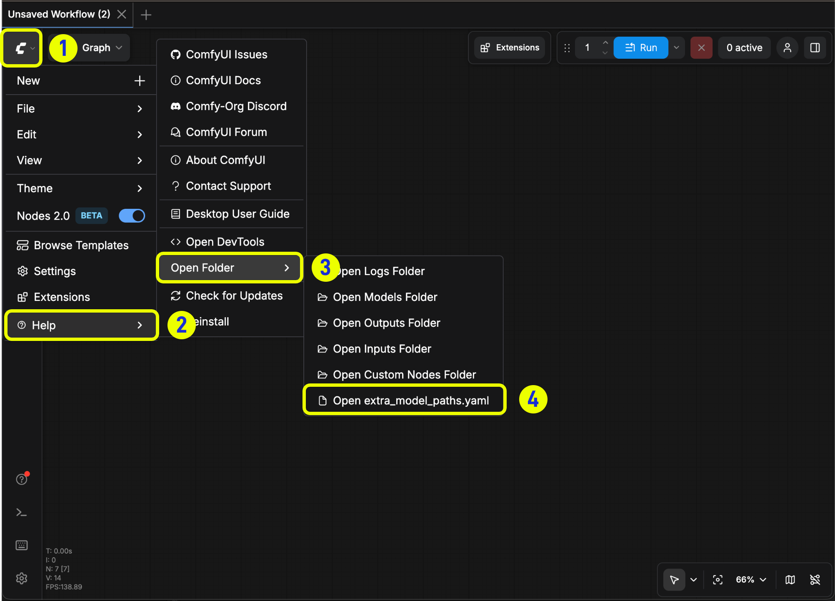View keyboard shortcuts via the keyboard icon
This screenshot has width=835, height=601.
click(x=21, y=545)
